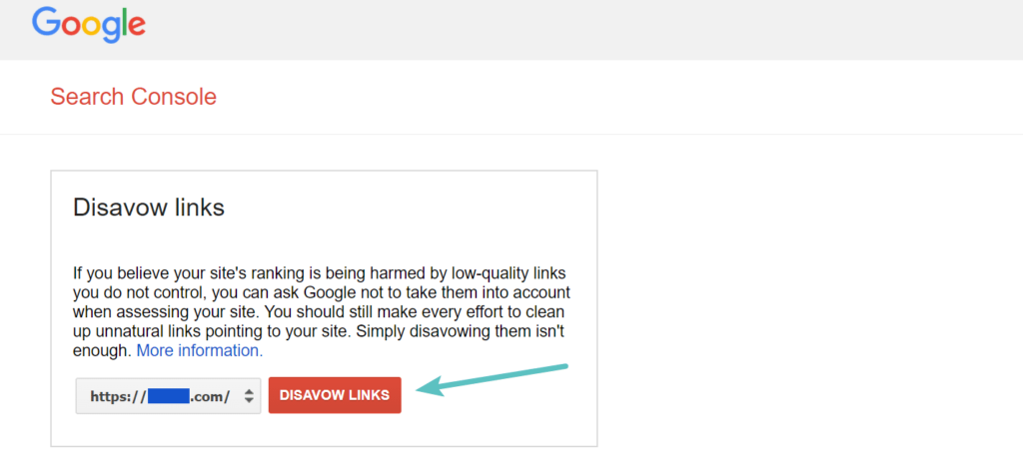Open the More information link
Screen dimensions: 1023x468
click(200, 351)
